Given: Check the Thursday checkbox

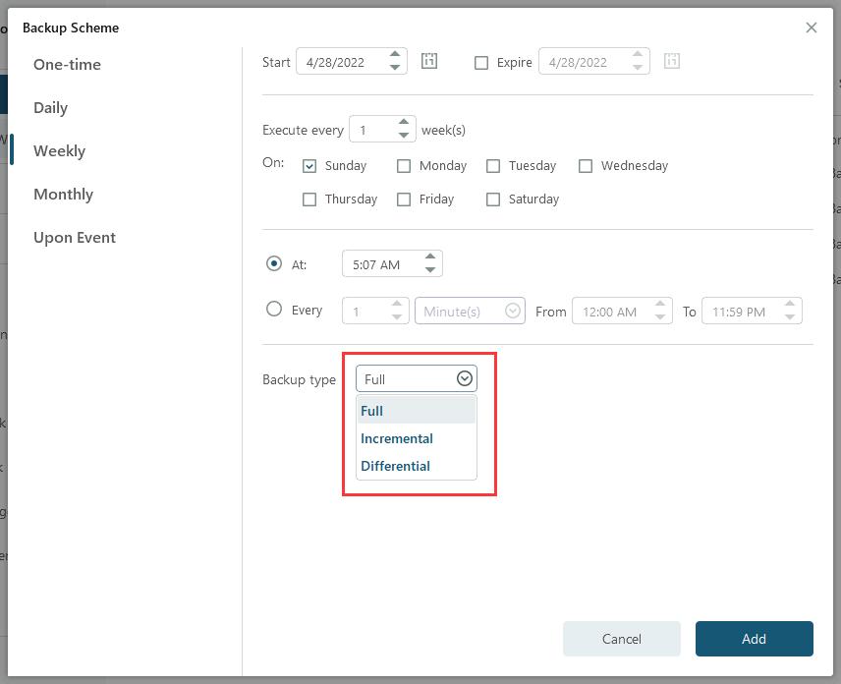Looking at the screenshot, I should [309, 199].
